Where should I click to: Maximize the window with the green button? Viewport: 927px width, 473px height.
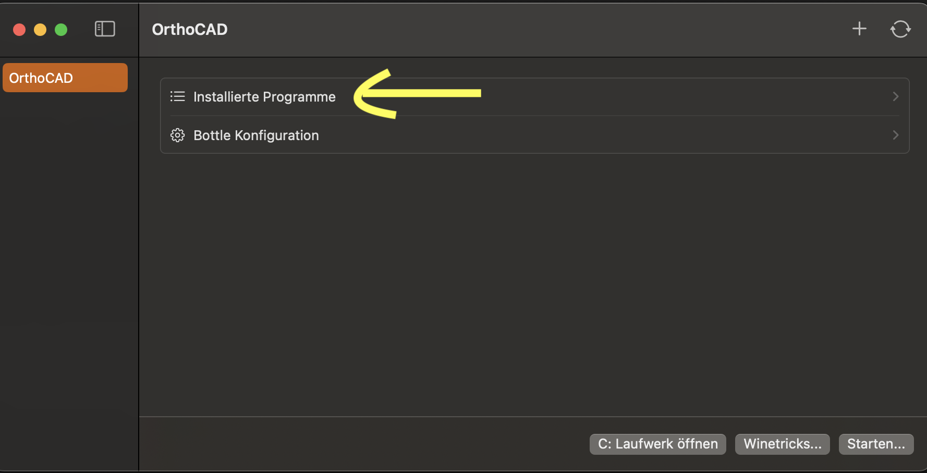click(x=61, y=30)
